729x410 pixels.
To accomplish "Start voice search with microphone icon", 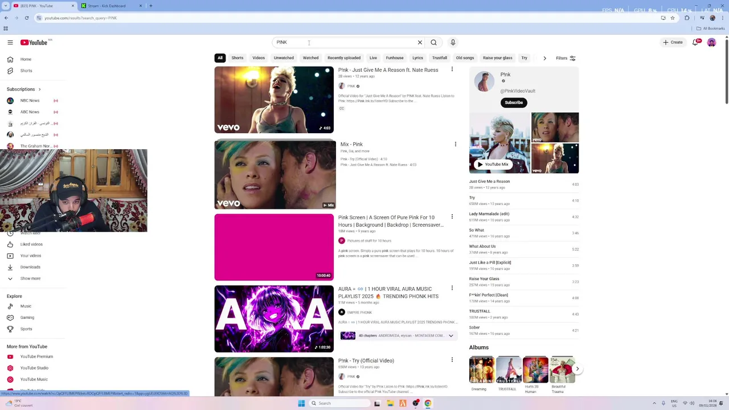I will coord(453,42).
